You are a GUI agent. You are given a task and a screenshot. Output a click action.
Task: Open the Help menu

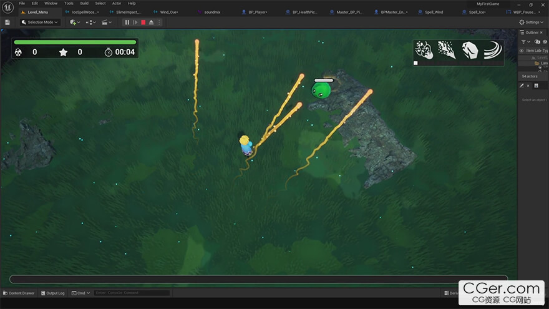[x=132, y=3]
